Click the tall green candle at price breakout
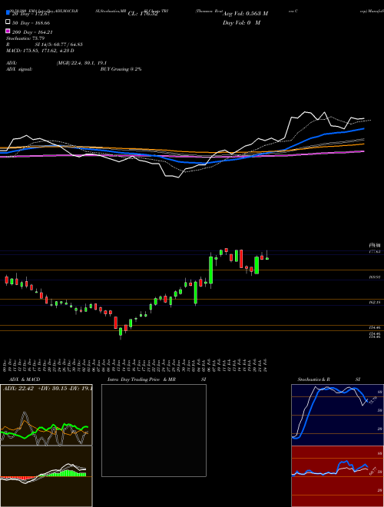Screen dimensions: 384x507 point(211,270)
